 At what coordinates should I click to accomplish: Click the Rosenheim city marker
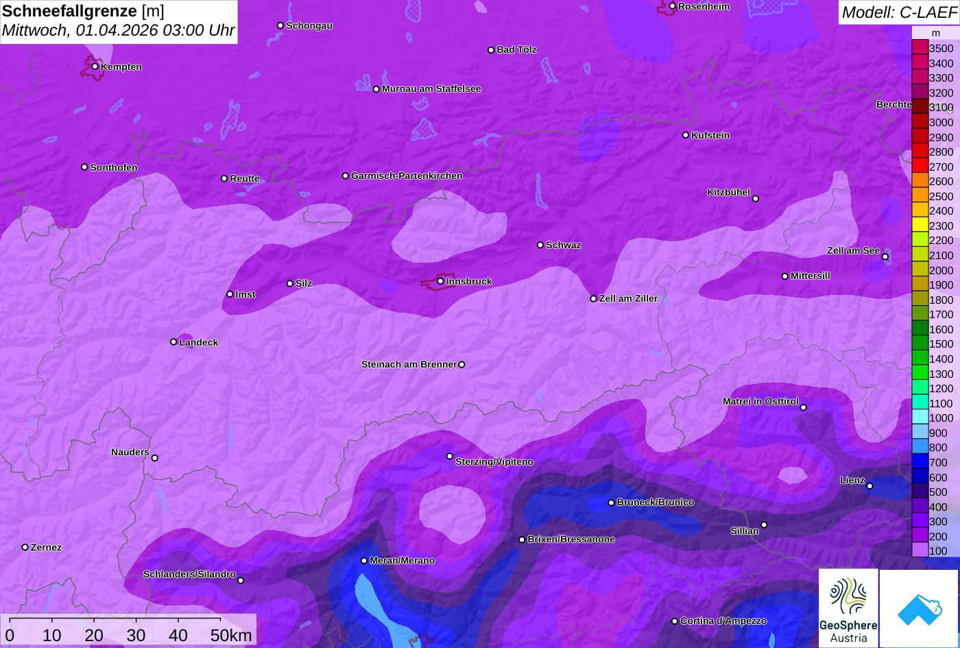click(672, 6)
